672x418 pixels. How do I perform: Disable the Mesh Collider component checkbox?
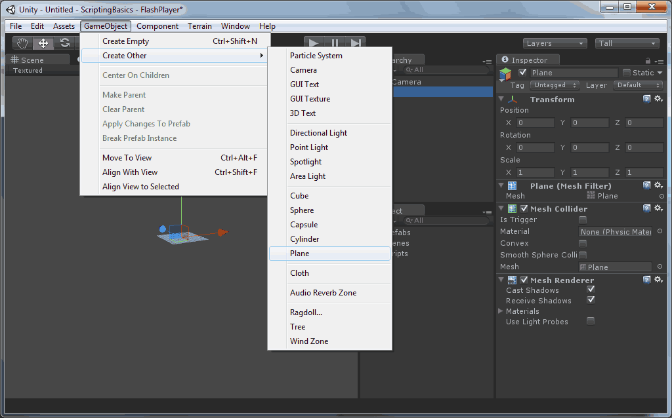524,209
